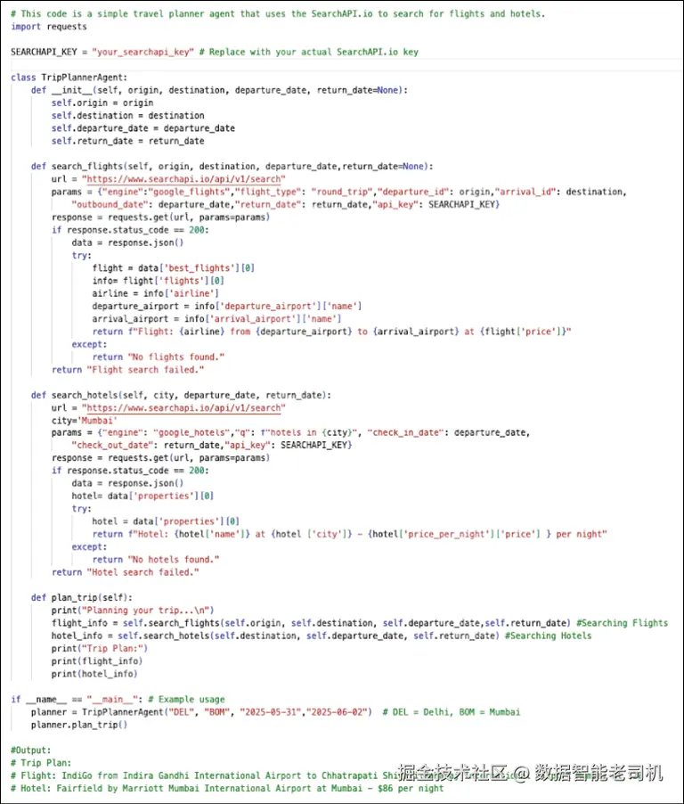The image size is (684, 804).
Task: Click the return "Flight search failed." line
Action: [x=127, y=370]
